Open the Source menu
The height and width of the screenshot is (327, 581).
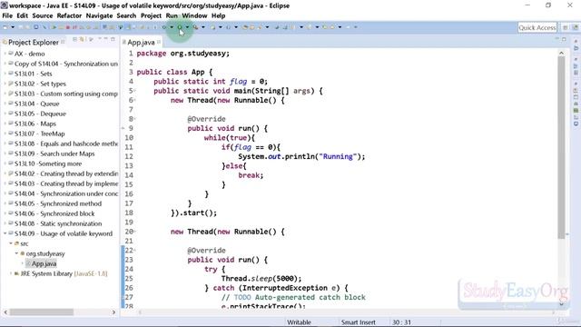(43, 15)
